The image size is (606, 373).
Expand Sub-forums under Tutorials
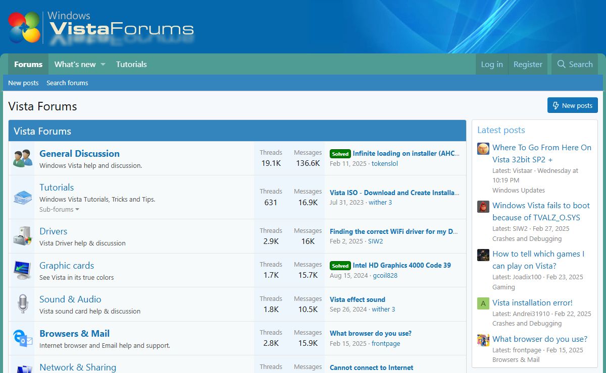[59, 209]
